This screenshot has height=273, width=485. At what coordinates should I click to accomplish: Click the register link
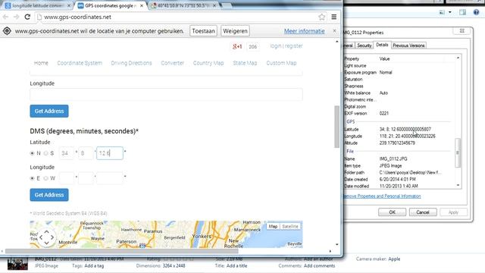point(293,46)
